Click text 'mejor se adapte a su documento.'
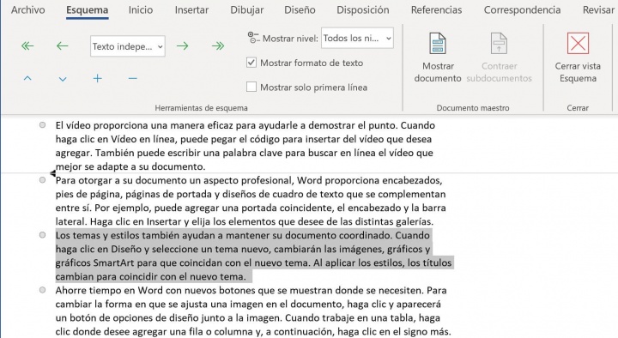This screenshot has width=618, height=338. click(130, 166)
